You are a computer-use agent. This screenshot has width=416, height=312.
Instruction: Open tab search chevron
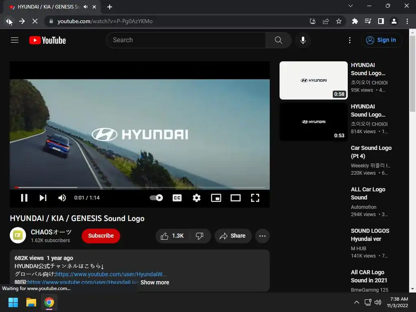tap(351, 6)
